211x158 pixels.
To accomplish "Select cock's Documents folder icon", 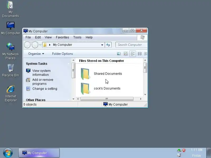I will [x=85, y=88].
